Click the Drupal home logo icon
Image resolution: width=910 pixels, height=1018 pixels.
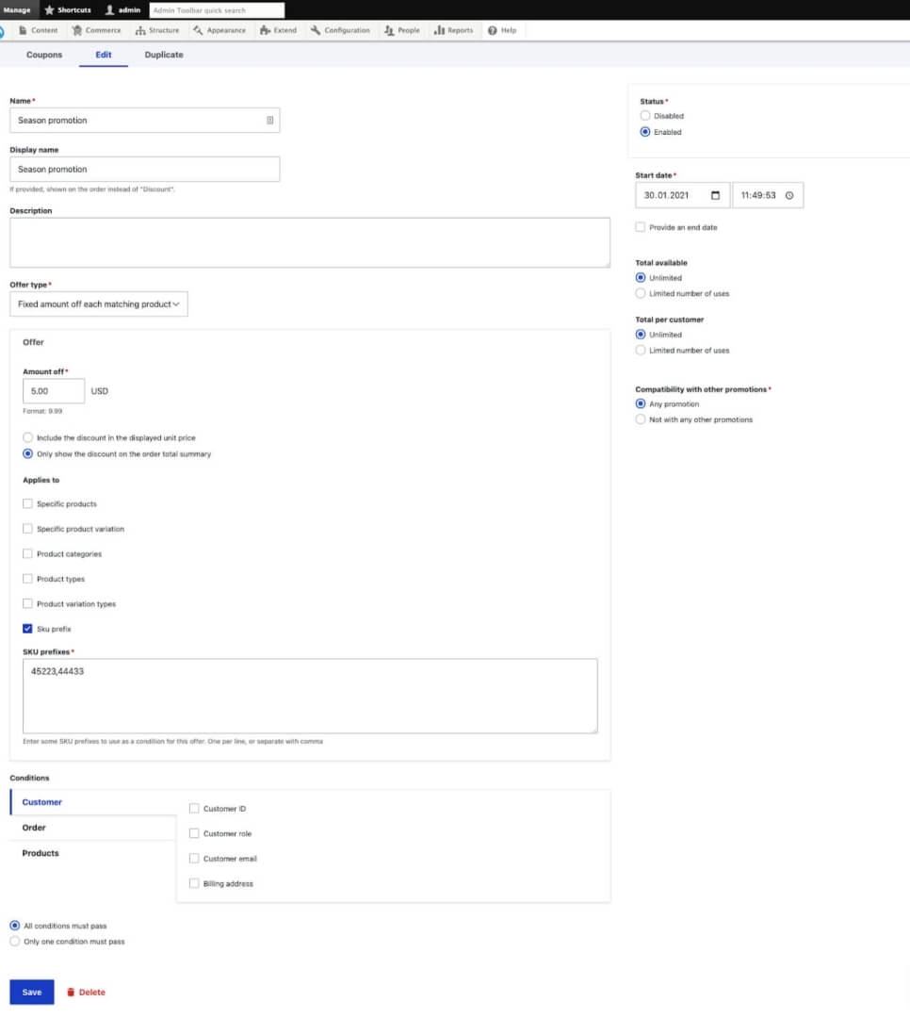click(x=3, y=30)
